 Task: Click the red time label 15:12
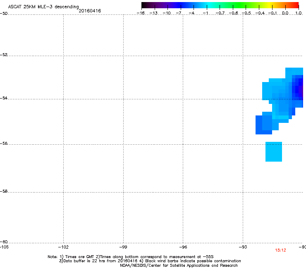pos(280,250)
